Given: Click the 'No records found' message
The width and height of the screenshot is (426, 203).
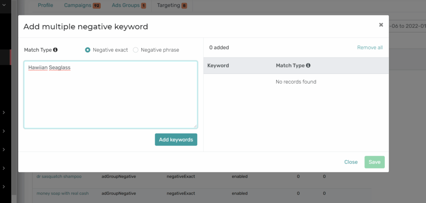Looking at the screenshot, I should coord(296,82).
